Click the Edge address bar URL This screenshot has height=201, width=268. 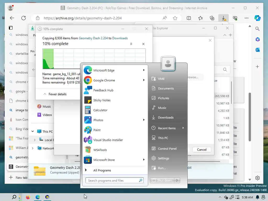(82, 18)
